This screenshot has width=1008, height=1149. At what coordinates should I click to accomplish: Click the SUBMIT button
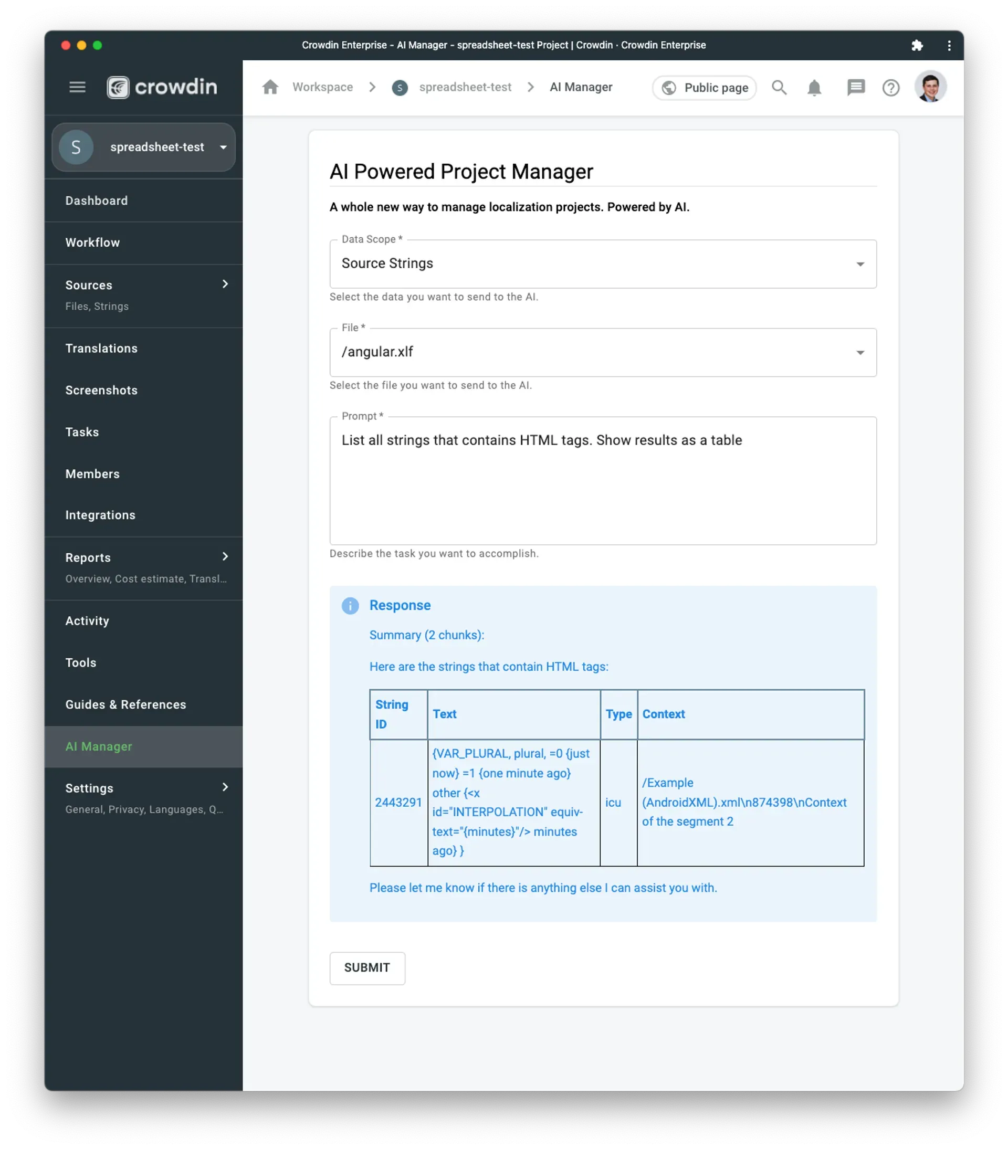pos(367,968)
